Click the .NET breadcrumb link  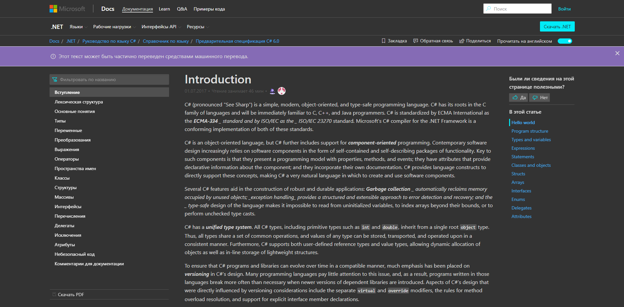[x=71, y=41]
